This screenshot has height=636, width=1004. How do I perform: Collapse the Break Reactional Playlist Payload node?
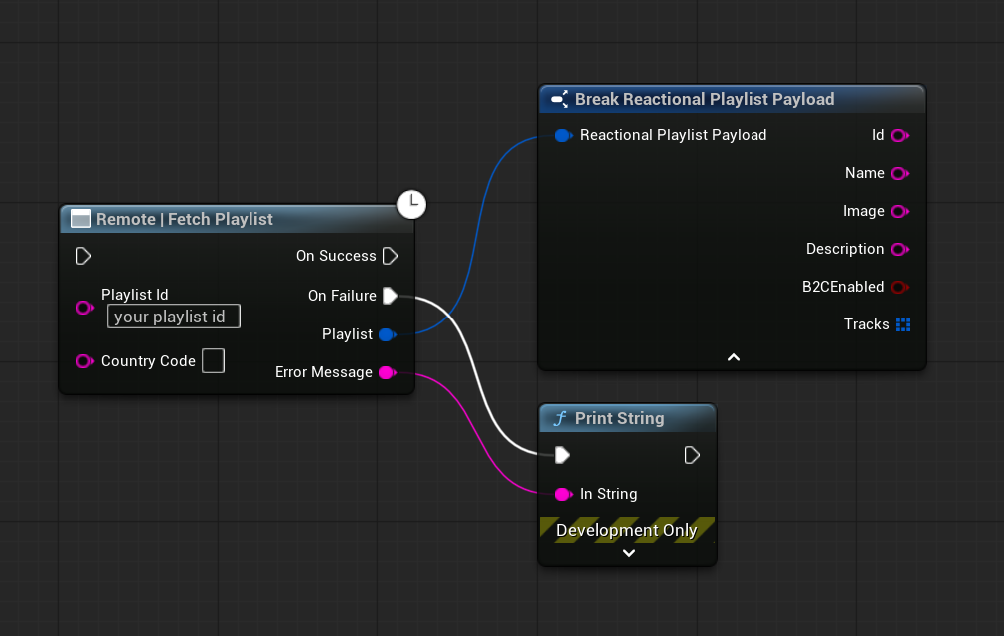coord(733,357)
